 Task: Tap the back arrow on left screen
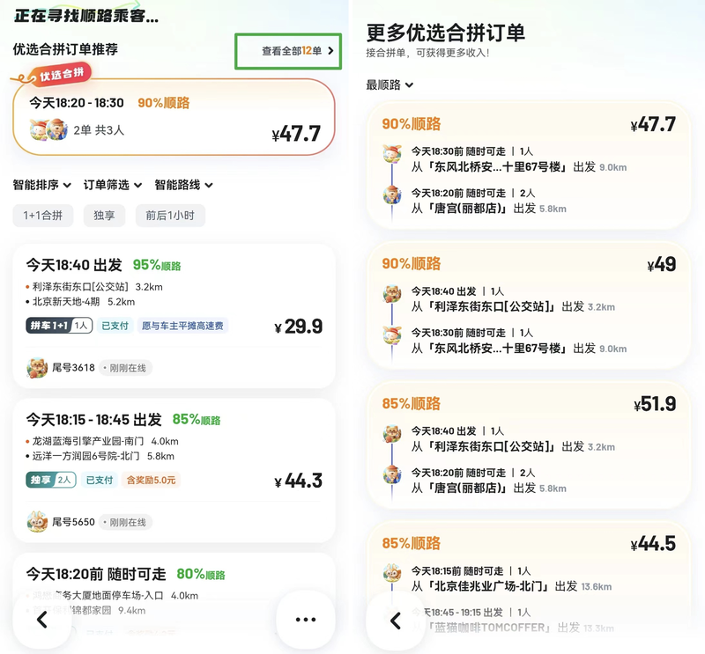pos(42,620)
